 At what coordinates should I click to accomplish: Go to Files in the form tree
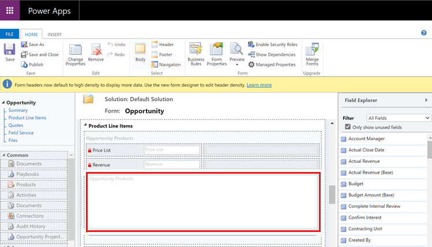point(13,140)
